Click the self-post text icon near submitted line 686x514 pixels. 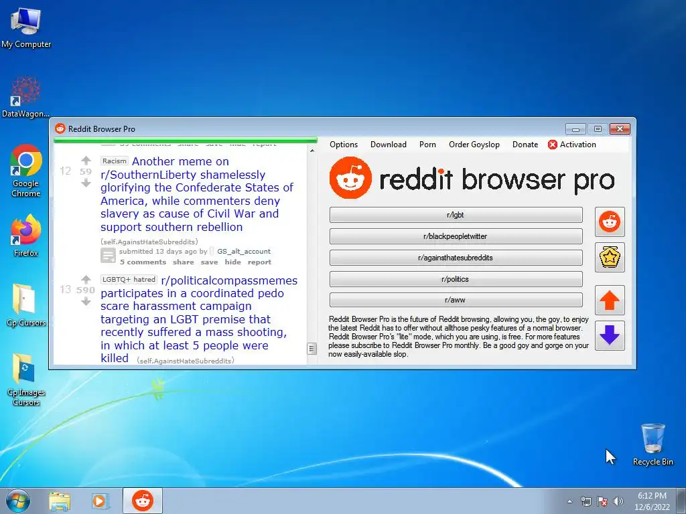tap(108, 255)
